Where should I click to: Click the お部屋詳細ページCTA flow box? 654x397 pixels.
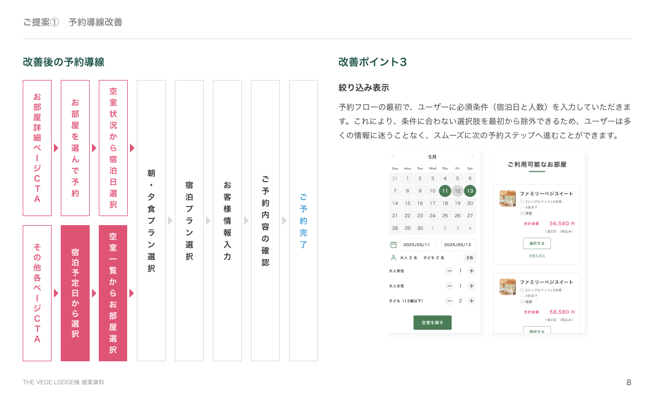pyautogui.click(x=37, y=148)
